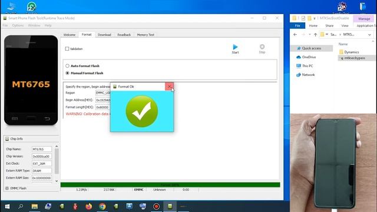The width and height of the screenshot is (377, 212).
Task: Launch Firefox from the taskbar
Action: point(89,206)
